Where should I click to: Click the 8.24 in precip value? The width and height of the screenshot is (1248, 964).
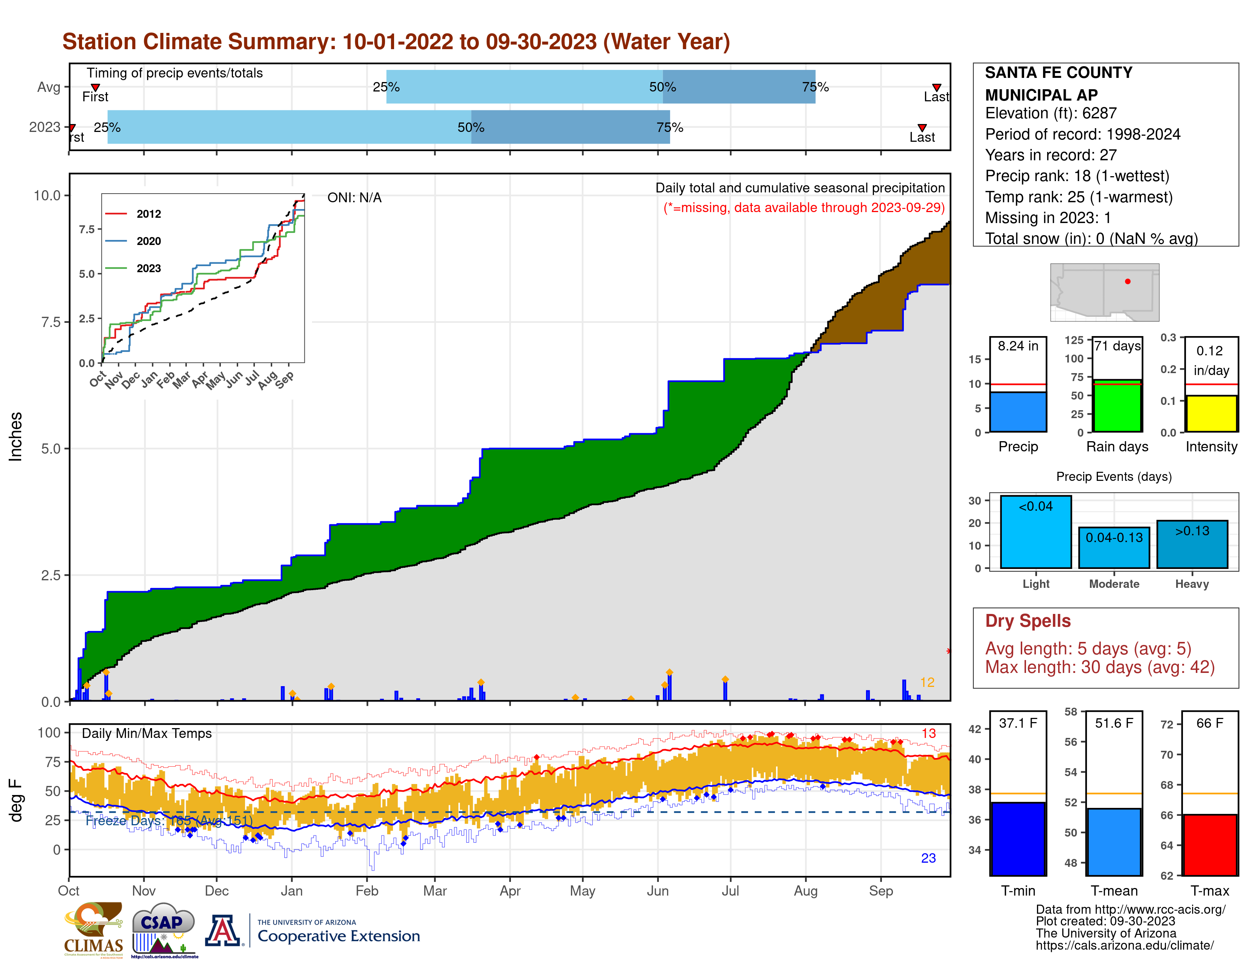(x=1018, y=346)
